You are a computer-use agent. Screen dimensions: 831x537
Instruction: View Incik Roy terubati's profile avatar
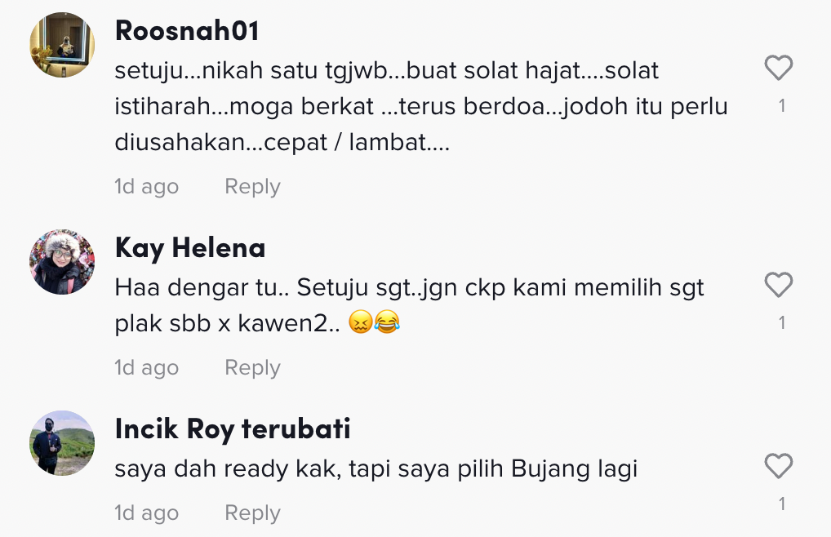(62, 443)
